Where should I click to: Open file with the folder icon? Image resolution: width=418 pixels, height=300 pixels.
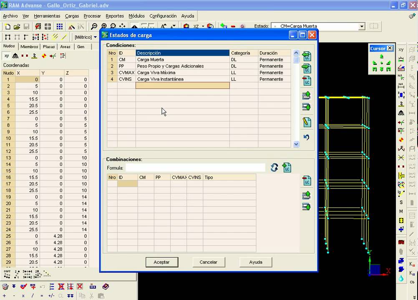click(17, 26)
